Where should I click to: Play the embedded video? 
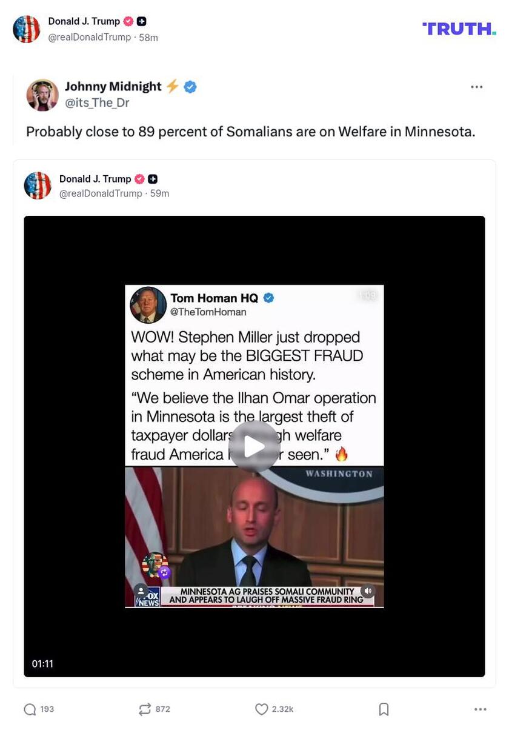click(x=254, y=446)
